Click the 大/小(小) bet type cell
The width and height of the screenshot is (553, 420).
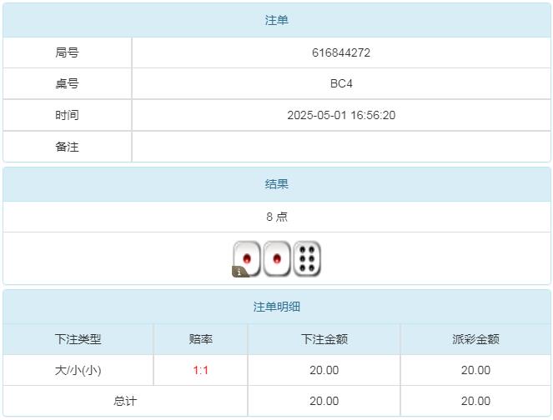tap(78, 370)
